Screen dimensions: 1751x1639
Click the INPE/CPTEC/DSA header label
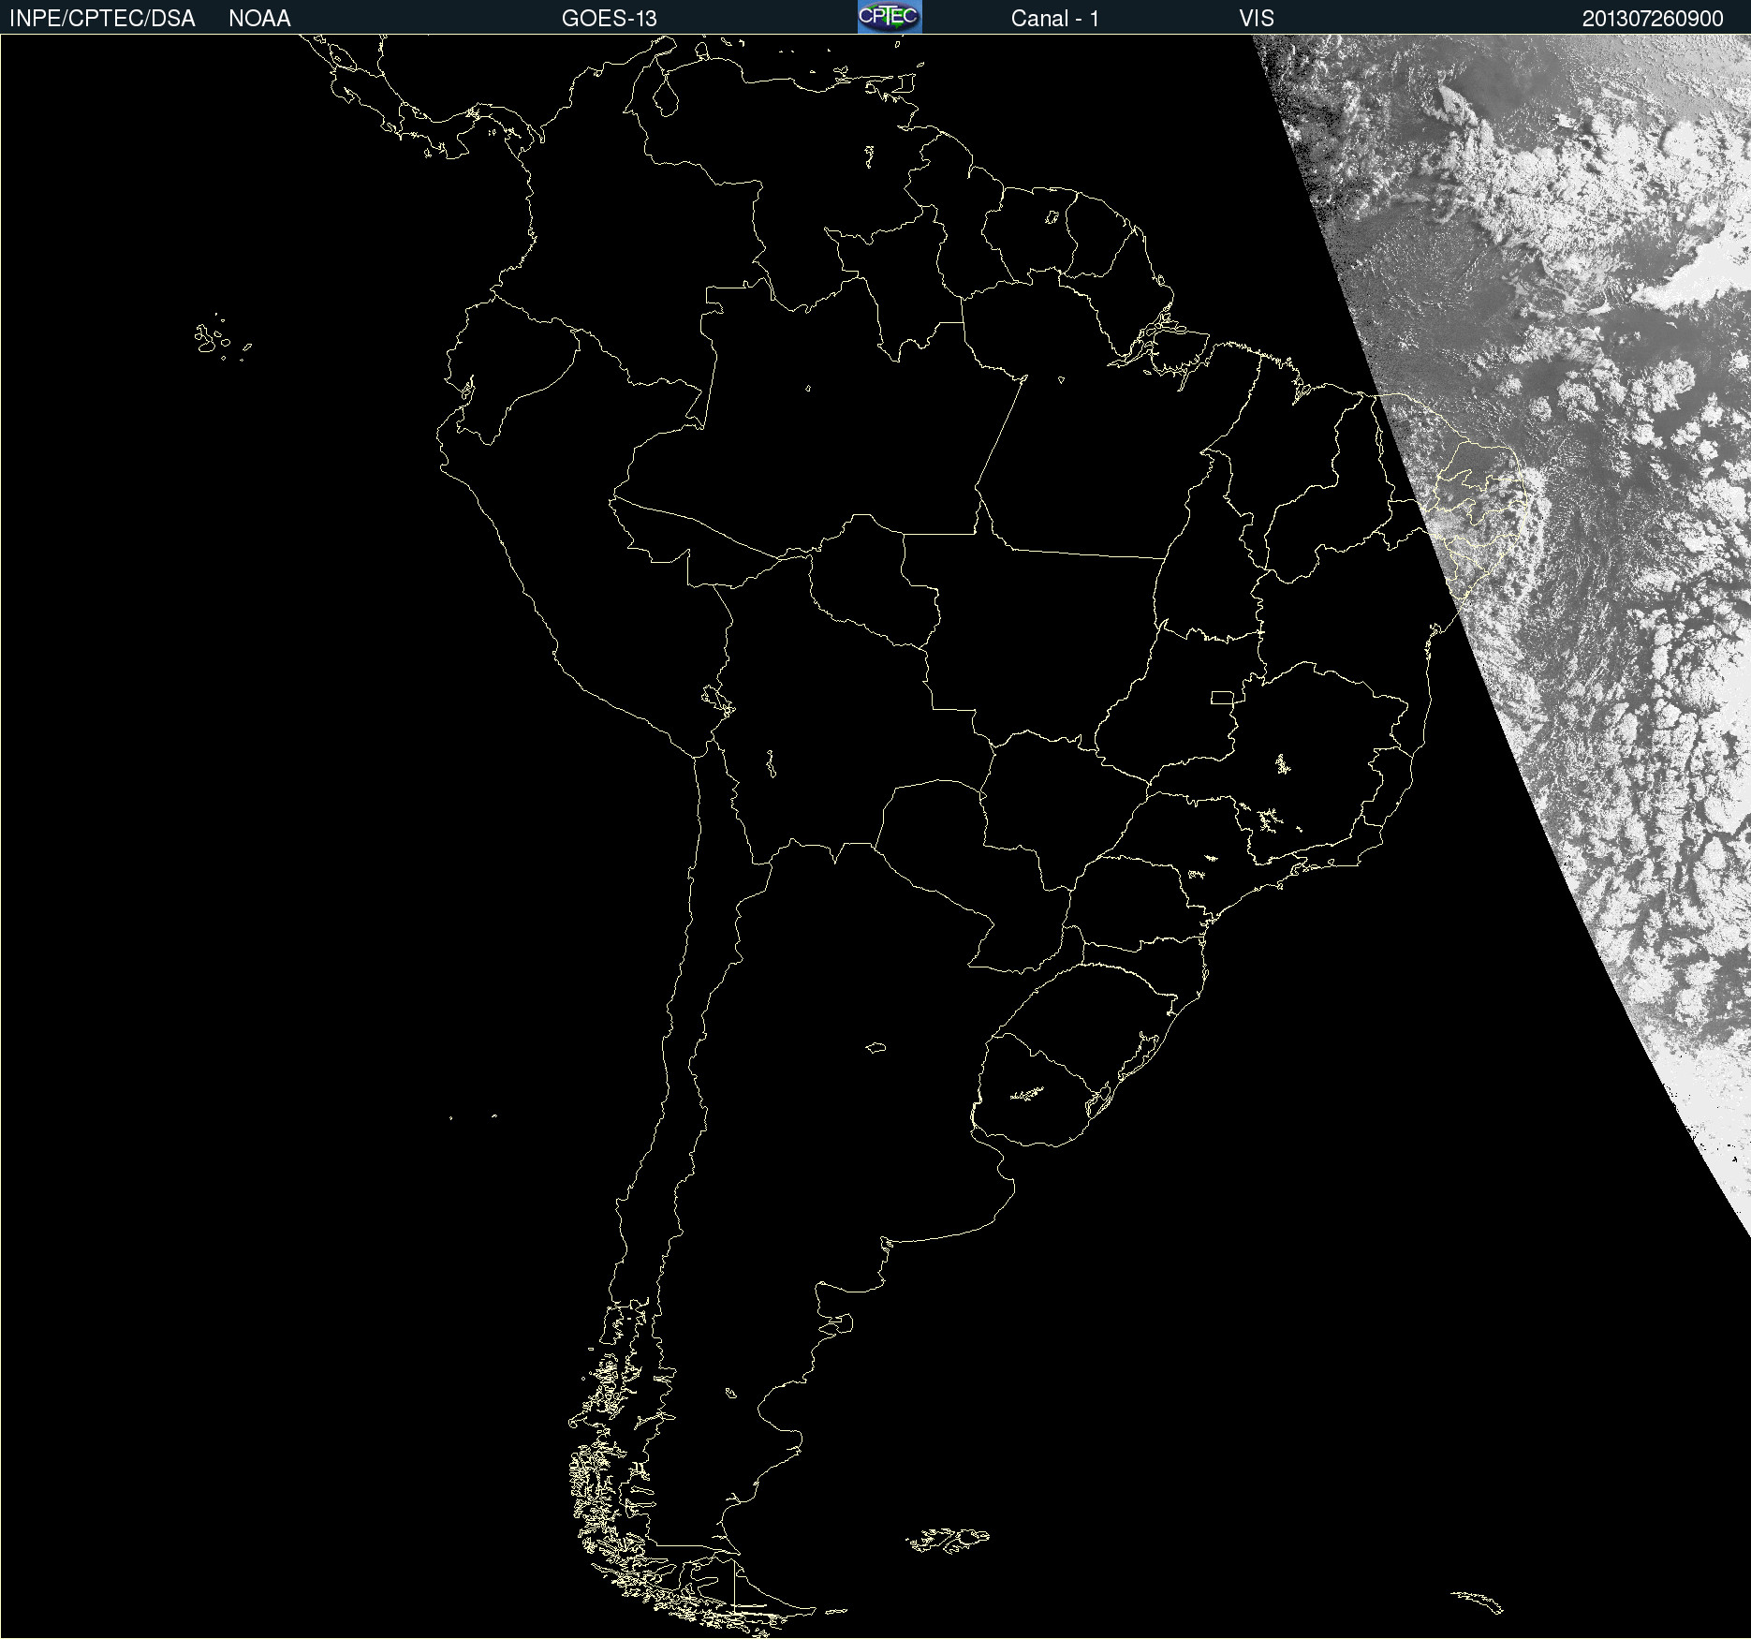pos(102,19)
